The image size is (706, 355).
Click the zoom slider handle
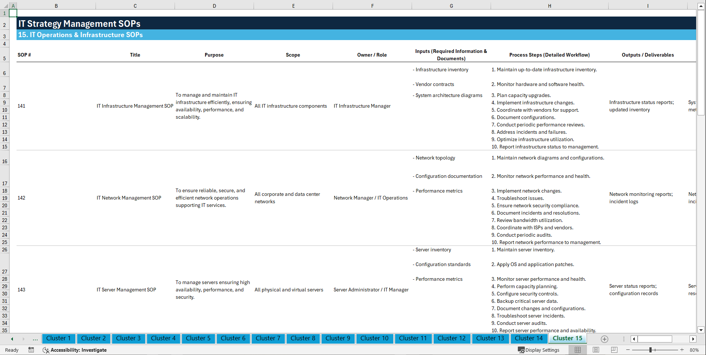coord(651,349)
